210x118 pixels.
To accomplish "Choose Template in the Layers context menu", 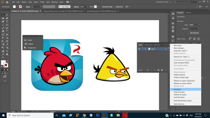I will (185, 89).
